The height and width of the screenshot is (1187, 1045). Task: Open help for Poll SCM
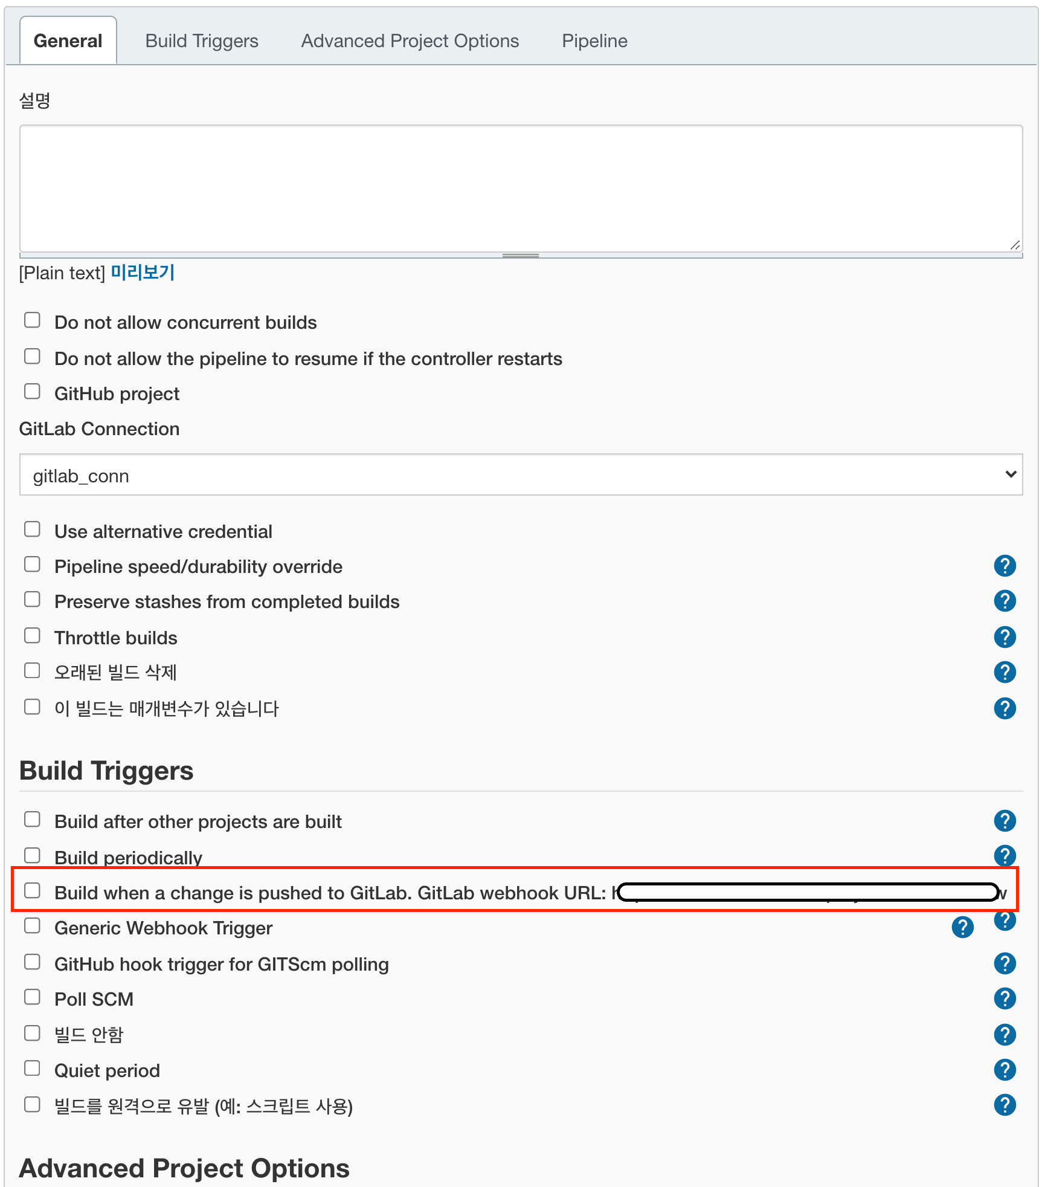point(1005,998)
